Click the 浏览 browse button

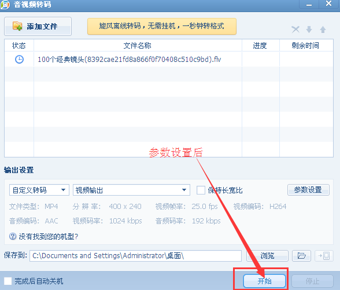pyautogui.click(x=267, y=256)
